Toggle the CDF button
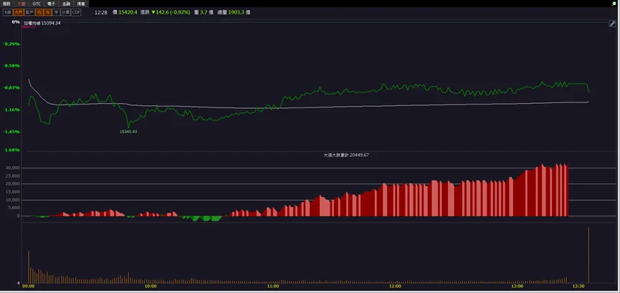Screen dimensions: 620x293 pos(76,12)
